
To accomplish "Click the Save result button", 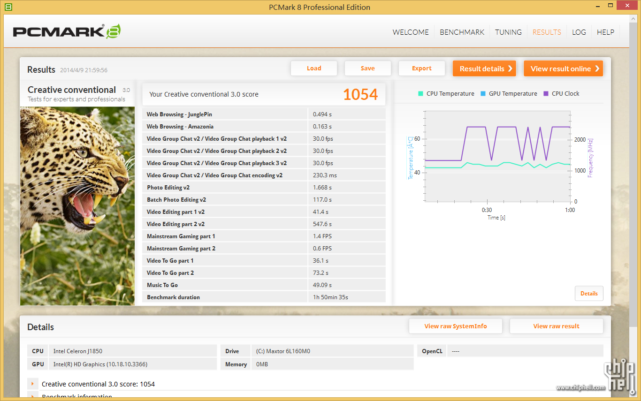I will [x=368, y=68].
